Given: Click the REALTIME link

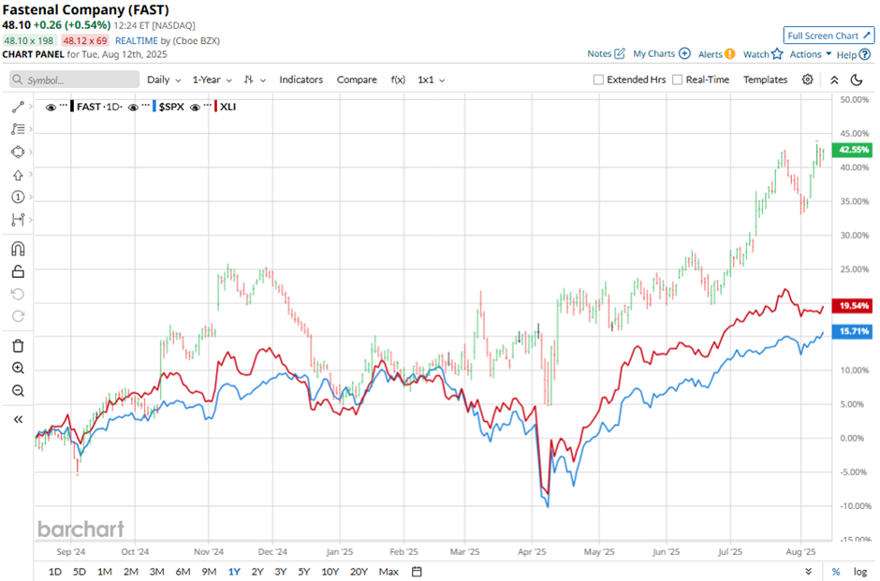Looking at the screenshot, I should coord(137,40).
